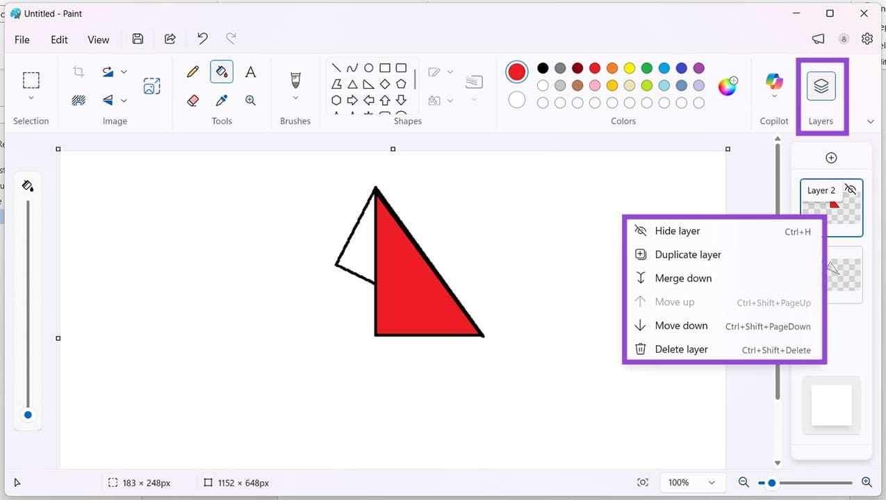
Task: Select the Fill with color tool
Action: [222, 71]
